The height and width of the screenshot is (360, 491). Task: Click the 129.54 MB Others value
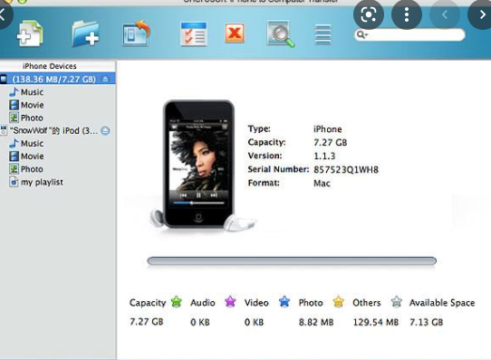[376, 322]
